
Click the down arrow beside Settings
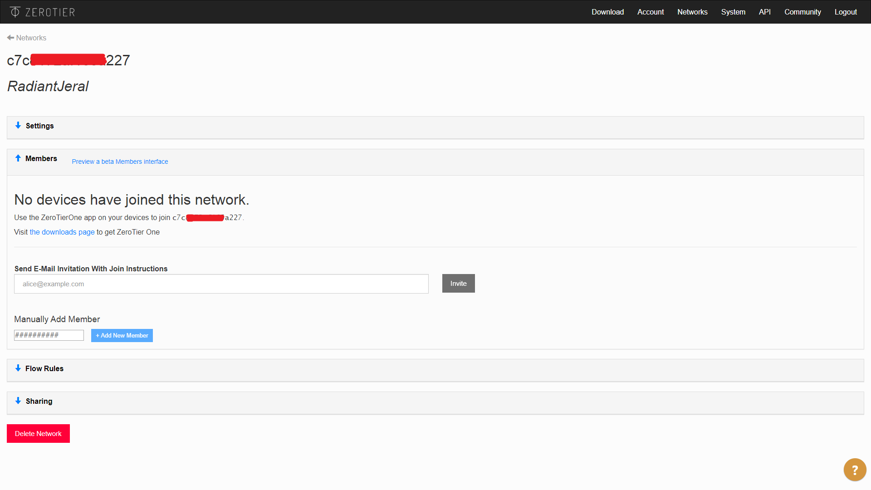tap(18, 125)
